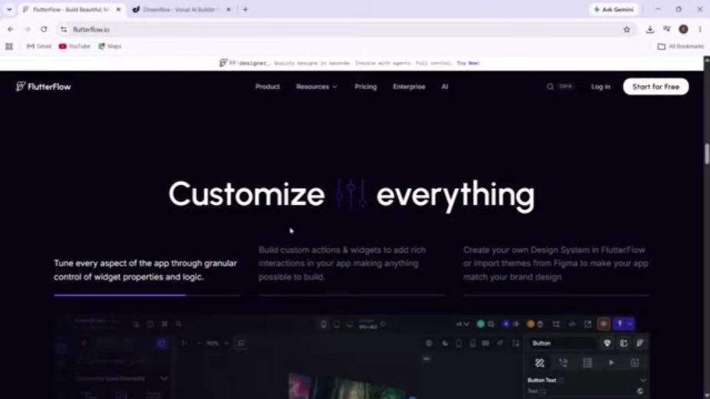Open the Chrome profile avatar
Viewport: 710px width, 399px height.
point(683,29)
